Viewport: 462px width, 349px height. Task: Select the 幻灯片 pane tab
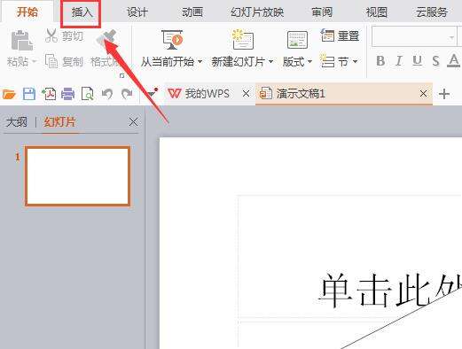coord(59,122)
